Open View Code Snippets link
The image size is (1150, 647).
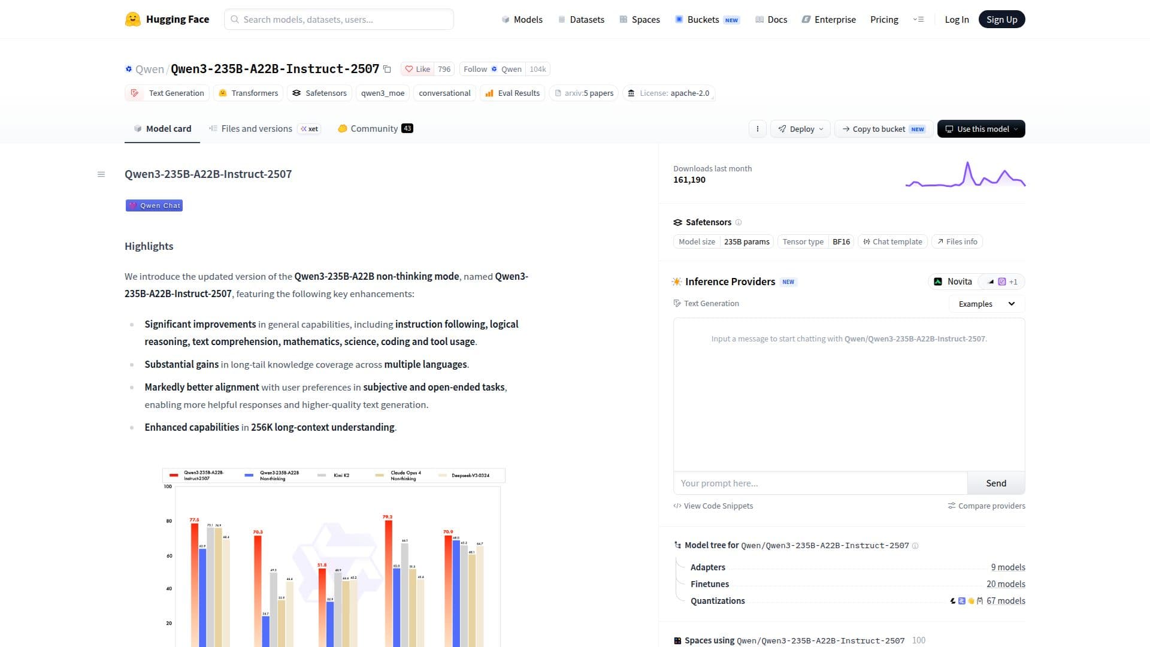713,506
